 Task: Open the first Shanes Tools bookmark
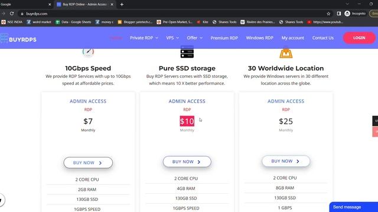224,22
